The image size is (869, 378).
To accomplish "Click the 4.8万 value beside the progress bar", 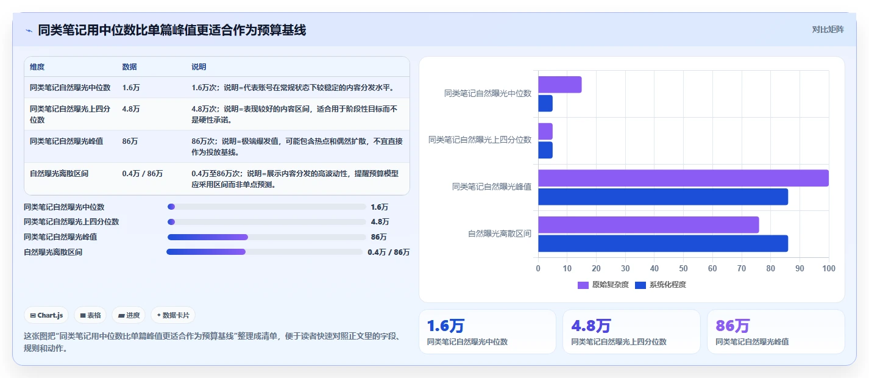I will (380, 222).
